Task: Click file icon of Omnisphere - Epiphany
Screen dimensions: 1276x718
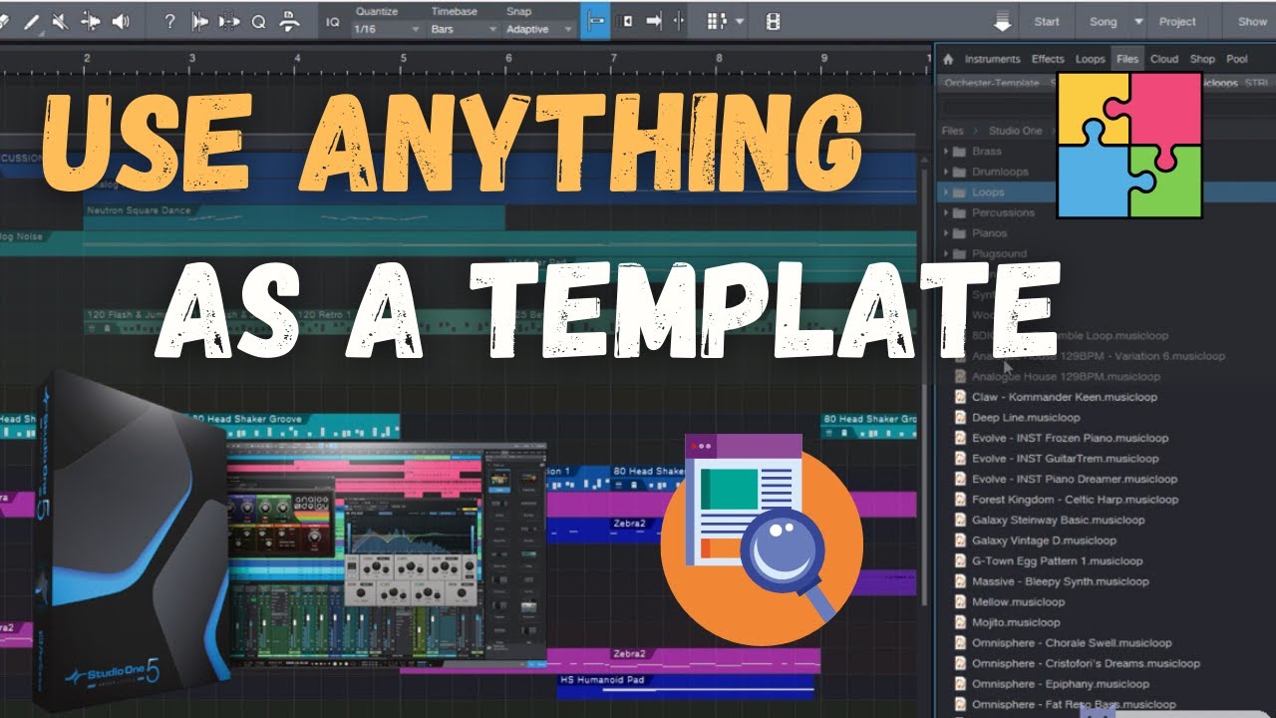Action: (961, 684)
